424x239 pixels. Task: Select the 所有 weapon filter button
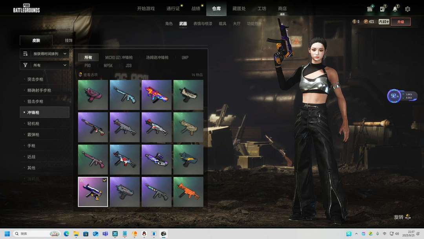88,57
